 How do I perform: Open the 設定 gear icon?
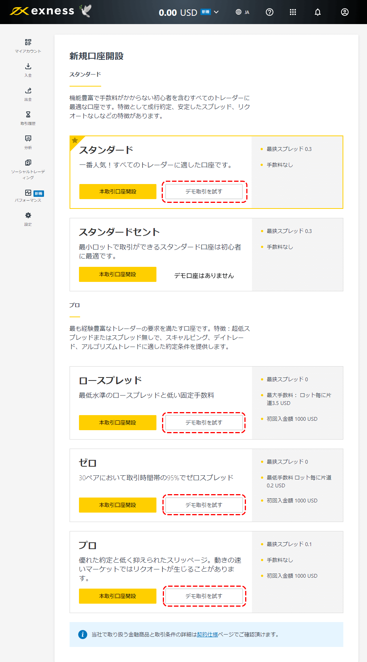pyautogui.click(x=28, y=215)
